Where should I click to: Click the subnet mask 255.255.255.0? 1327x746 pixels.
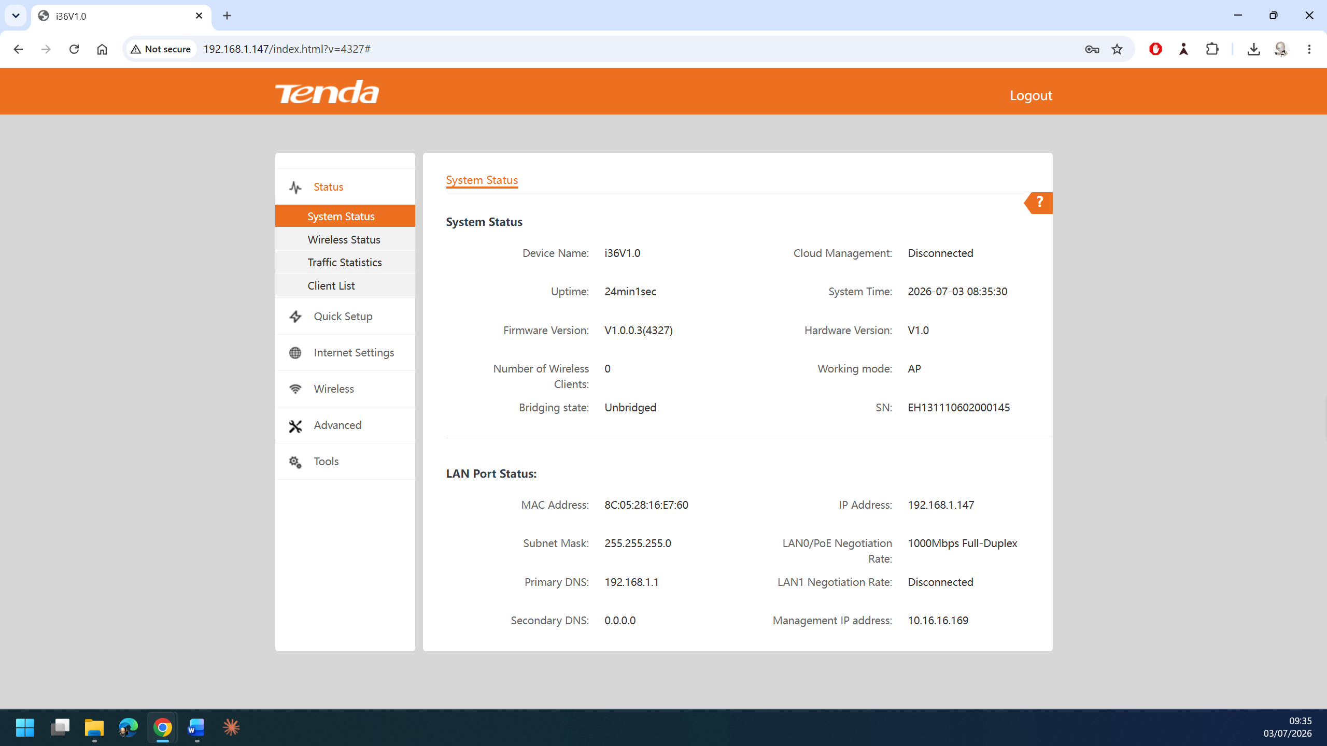[x=638, y=543]
